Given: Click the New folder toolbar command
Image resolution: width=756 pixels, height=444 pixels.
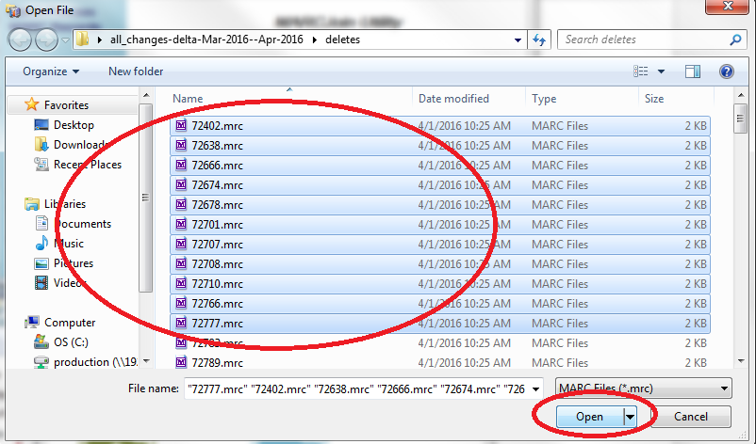Looking at the screenshot, I should (x=136, y=71).
